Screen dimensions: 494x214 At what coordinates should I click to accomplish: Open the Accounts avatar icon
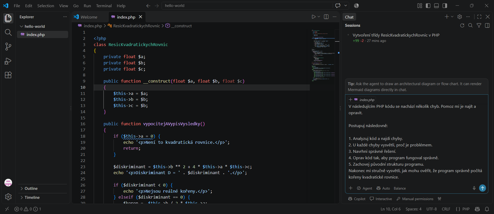pyautogui.click(x=8, y=183)
